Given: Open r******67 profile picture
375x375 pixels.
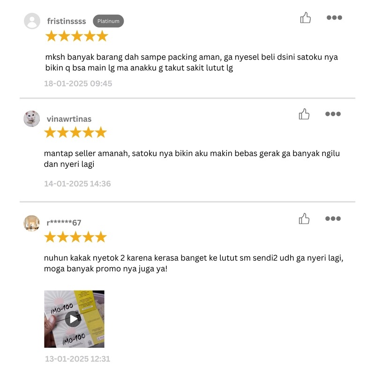Looking at the screenshot, I should point(31,223).
